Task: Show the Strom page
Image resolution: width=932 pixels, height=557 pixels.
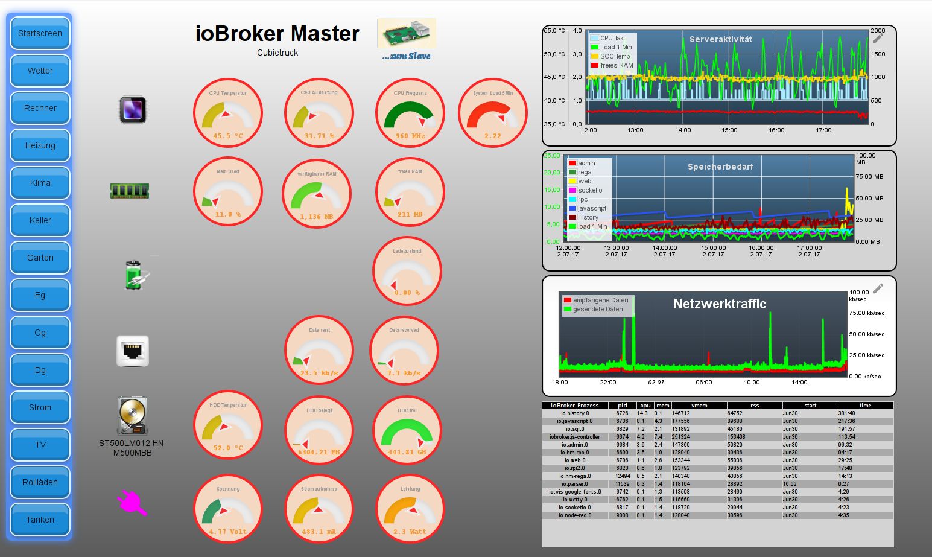Action: [40, 408]
